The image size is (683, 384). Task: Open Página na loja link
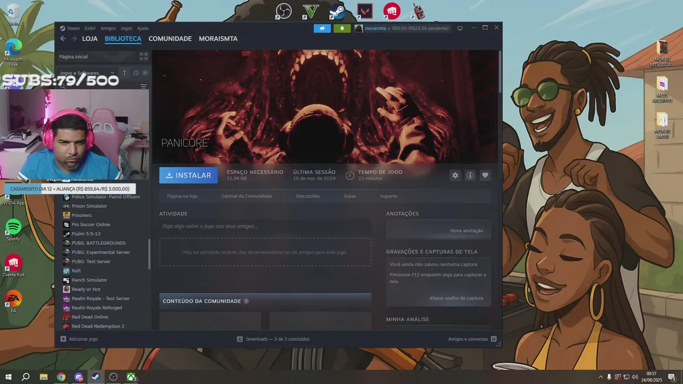[x=182, y=196]
